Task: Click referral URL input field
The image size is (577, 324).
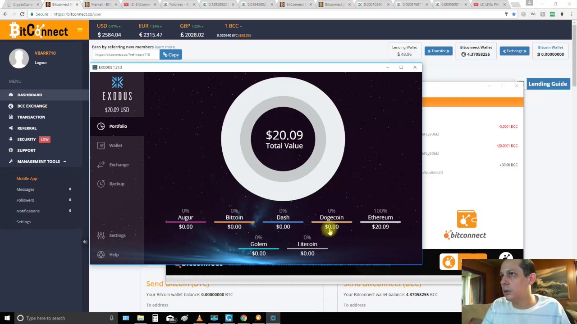Action: pyautogui.click(x=125, y=54)
